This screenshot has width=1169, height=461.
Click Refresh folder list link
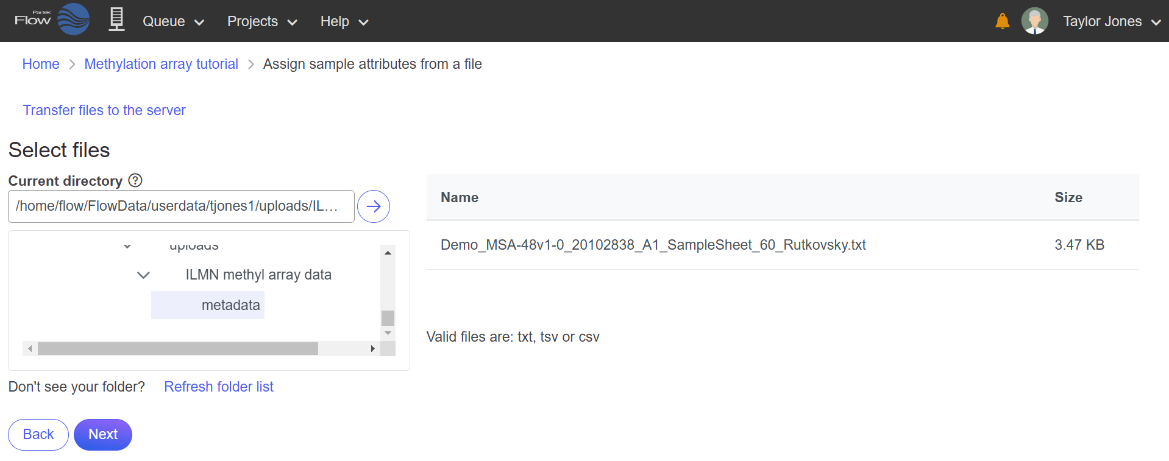(x=219, y=387)
